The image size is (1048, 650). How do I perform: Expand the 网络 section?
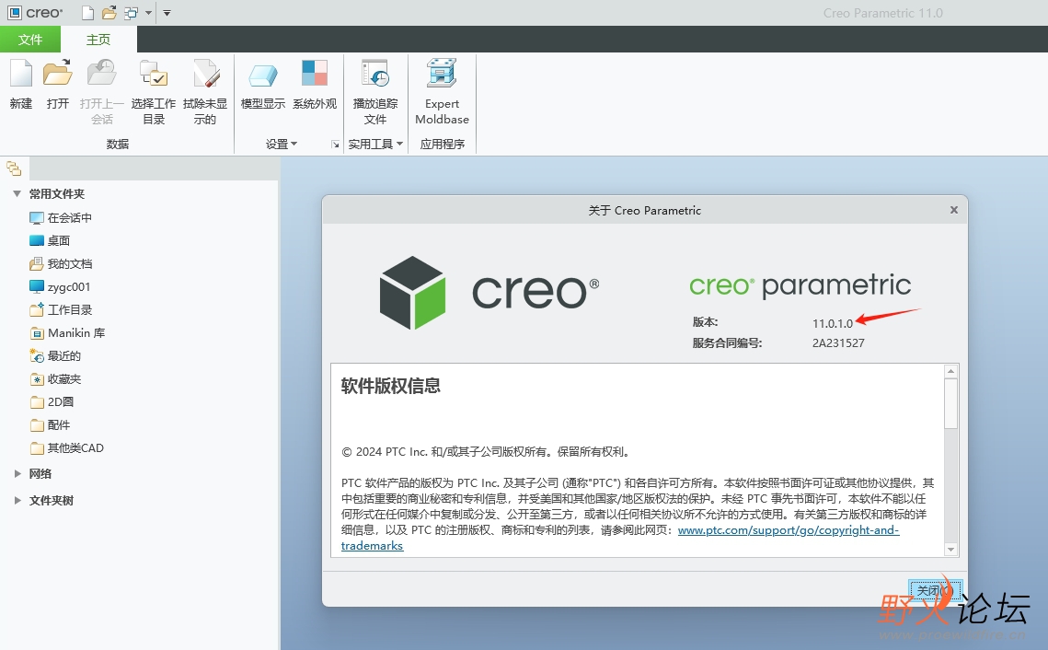point(17,473)
